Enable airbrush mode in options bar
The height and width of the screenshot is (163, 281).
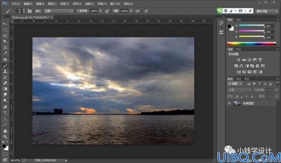[138, 11]
